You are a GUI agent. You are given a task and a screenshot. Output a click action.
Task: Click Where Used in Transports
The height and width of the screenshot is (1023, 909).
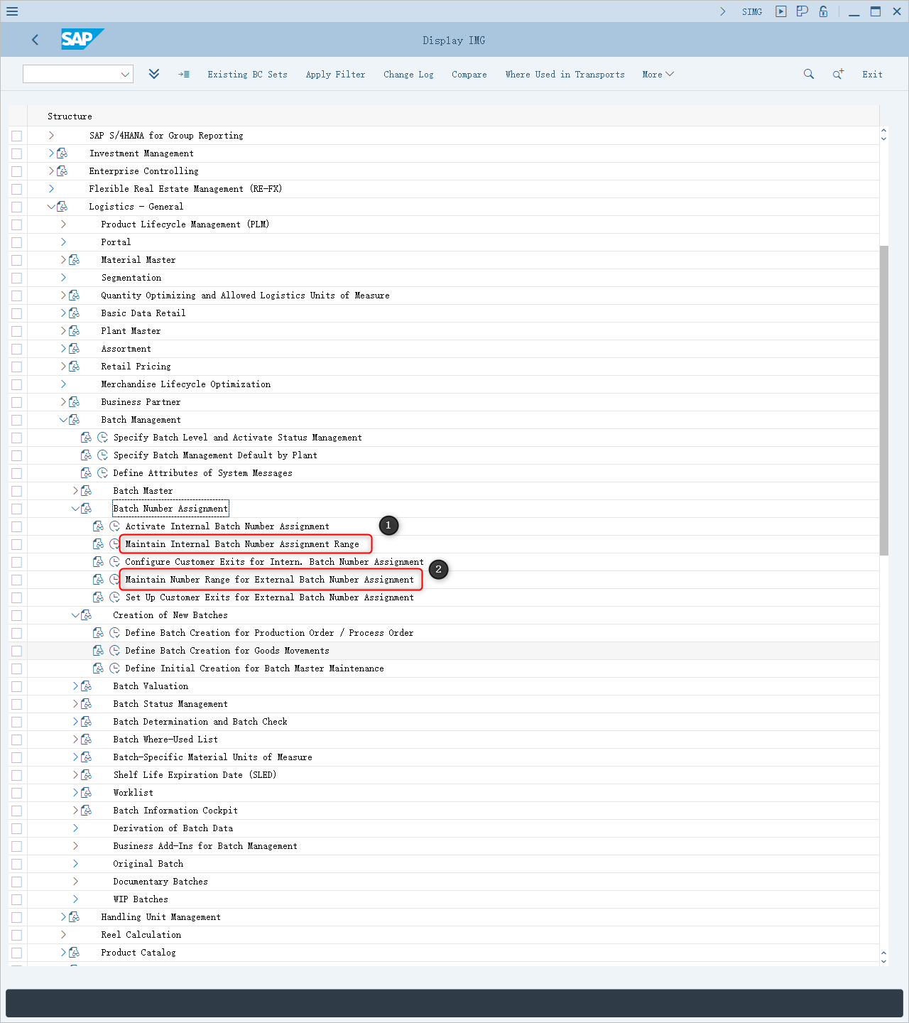point(565,75)
